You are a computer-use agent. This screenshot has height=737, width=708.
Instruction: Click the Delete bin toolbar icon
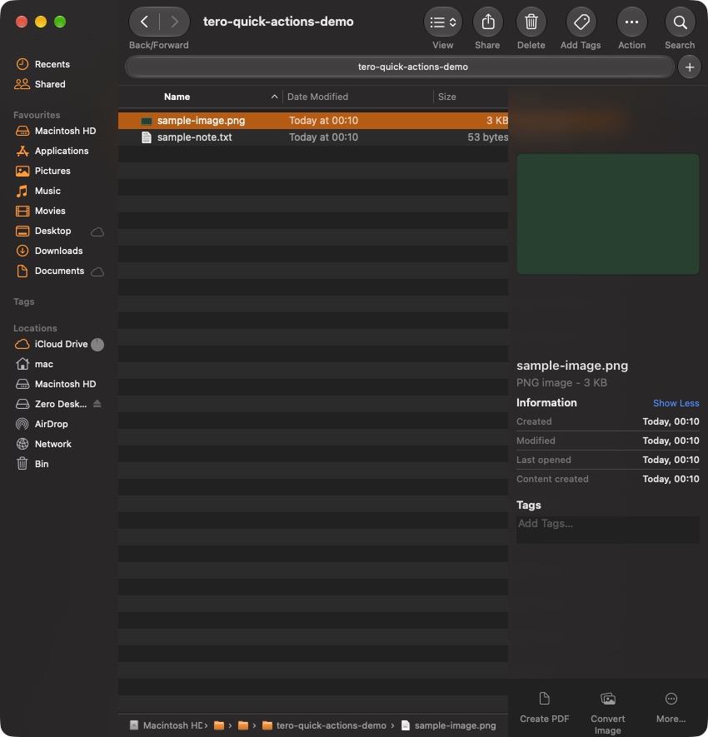click(531, 22)
